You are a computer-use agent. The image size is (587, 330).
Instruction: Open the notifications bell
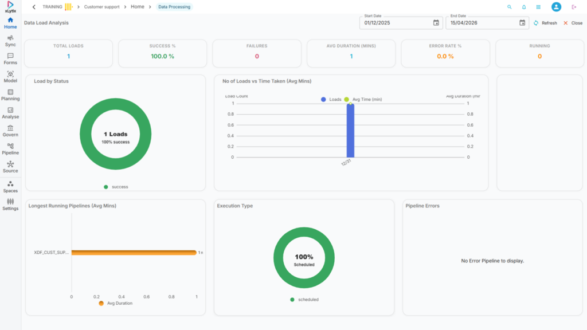coord(524,7)
